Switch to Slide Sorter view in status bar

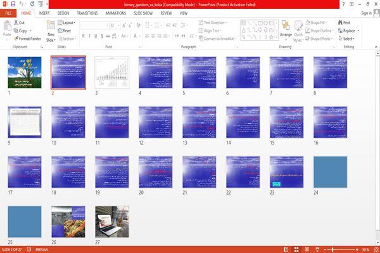click(x=296, y=249)
